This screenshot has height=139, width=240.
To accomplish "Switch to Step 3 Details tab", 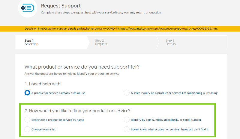I will [170, 42].
